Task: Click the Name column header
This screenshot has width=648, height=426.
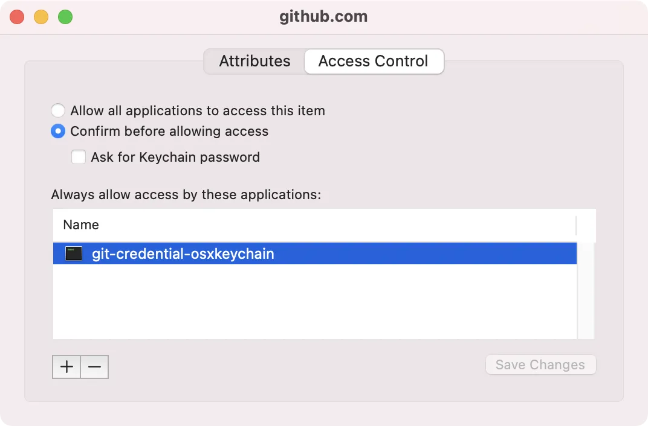Action: point(81,225)
